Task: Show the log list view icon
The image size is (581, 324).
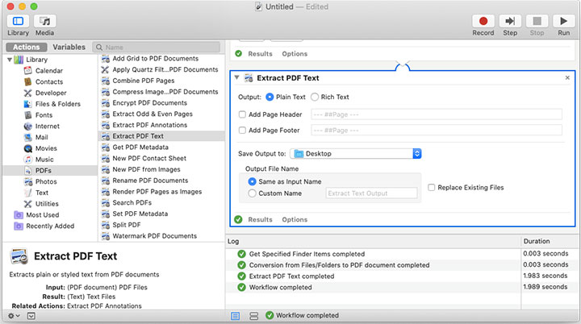Action: tap(236, 315)
